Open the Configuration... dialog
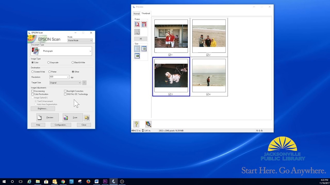 pyautogui.click(x=61, y=125)
